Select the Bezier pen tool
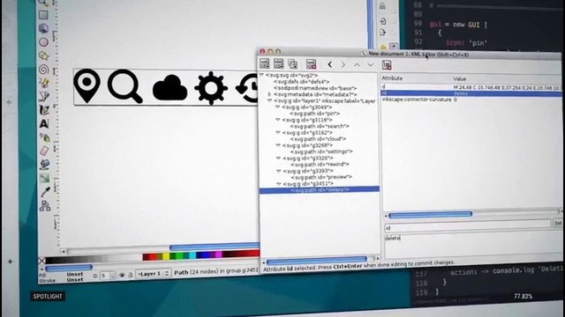The height and width of the screenshot is (317, 565). [44, 96]
